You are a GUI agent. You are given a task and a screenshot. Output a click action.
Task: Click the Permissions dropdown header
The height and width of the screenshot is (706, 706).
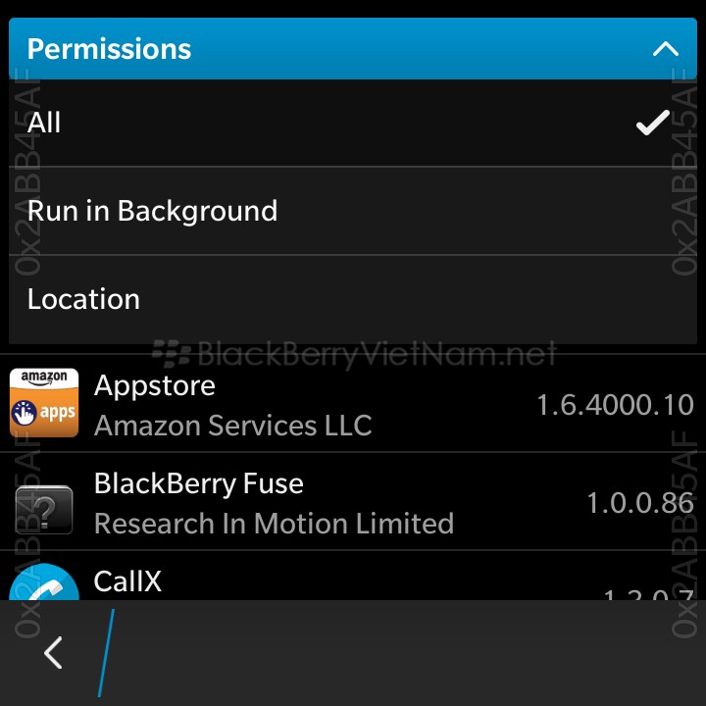tap(353, 49)
